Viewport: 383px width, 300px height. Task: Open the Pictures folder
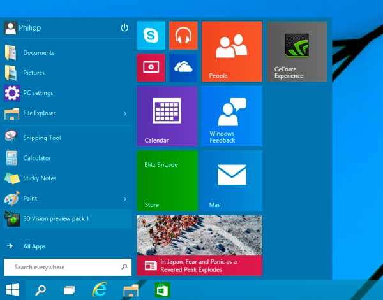click(66, 73)
